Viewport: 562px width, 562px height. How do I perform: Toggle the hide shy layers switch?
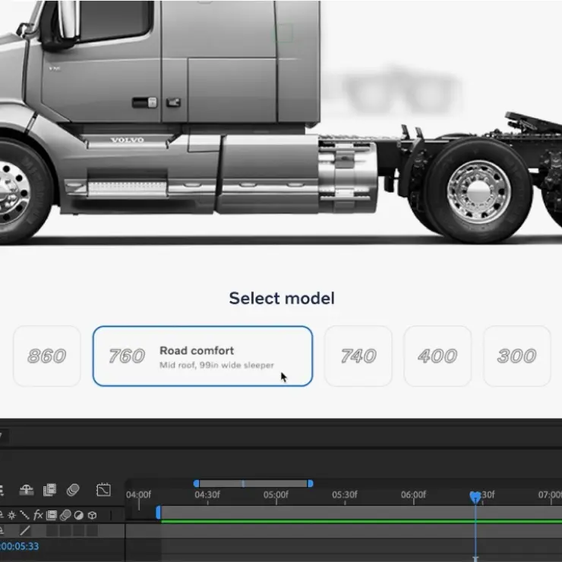pyautogui.click(x=26, y=490)
